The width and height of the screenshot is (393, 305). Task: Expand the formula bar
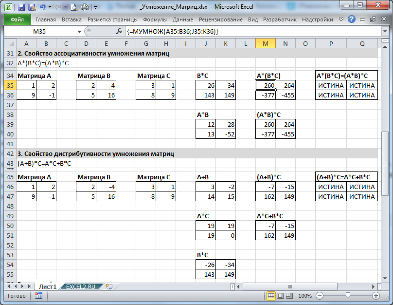coord(385,31)
